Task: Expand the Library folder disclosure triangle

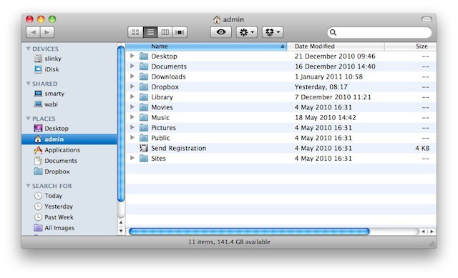Action: tap(132, 96)
